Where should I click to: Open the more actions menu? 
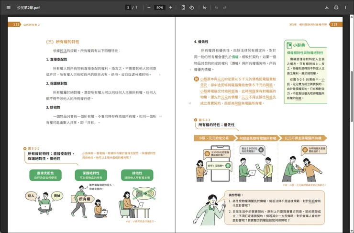[345, 8]
